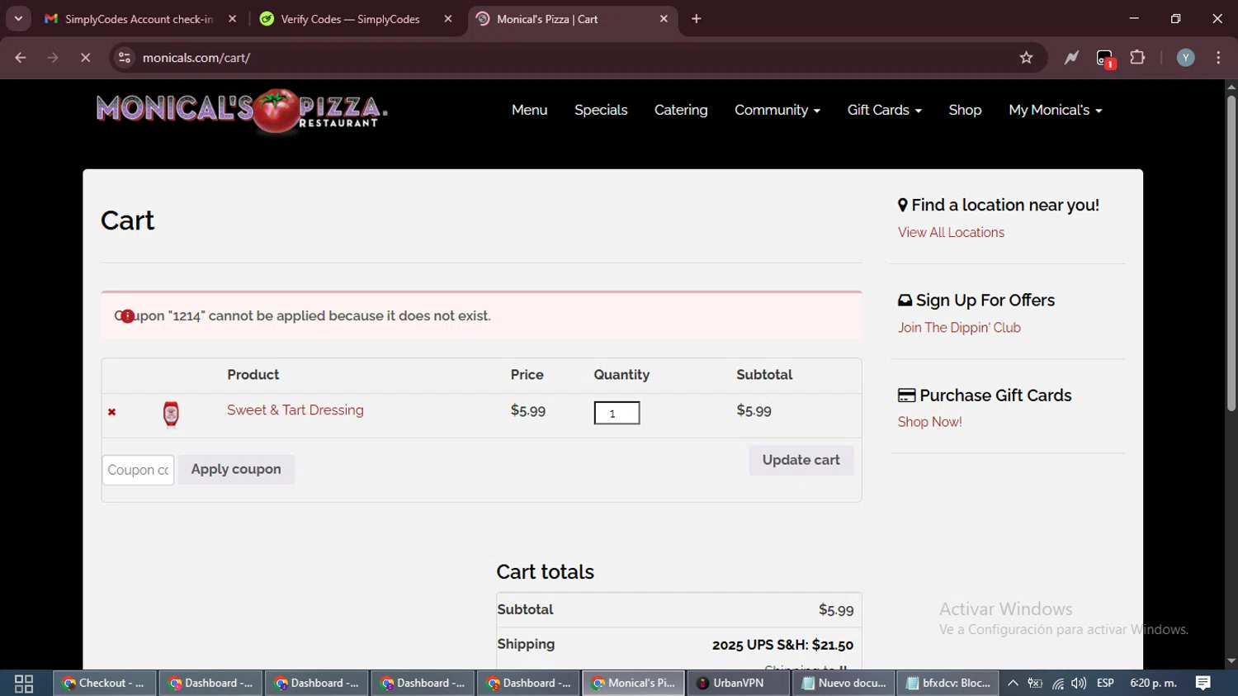Viewport: 1238px width, 696px height.
Task: Open View All Locations link
Action: pyautogui.click(x=951, y=233)
